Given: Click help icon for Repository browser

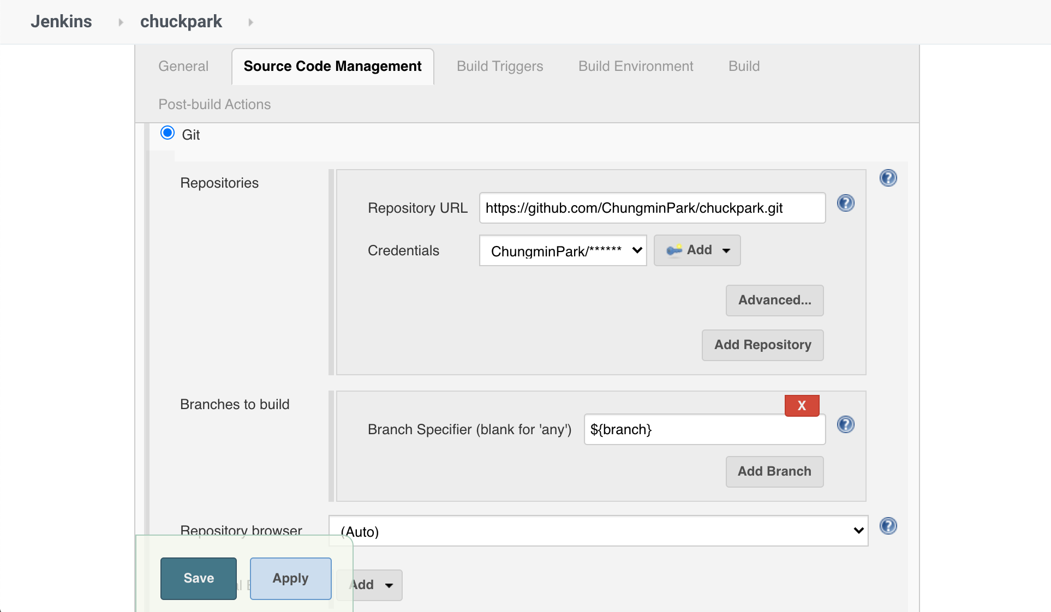Looking at the screenshot, I should (x=888, y=526).
